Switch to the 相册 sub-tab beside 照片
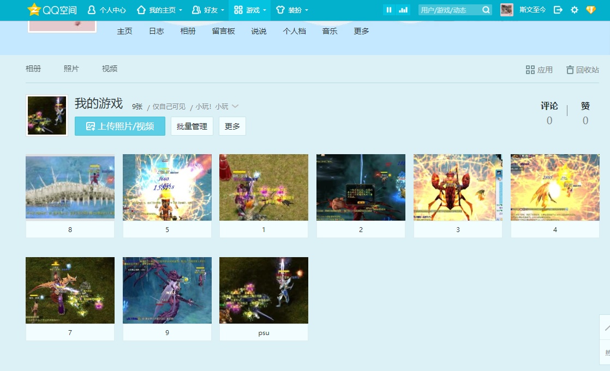Image resolution: width=610 pixels, height=371 pixels. 33,69
